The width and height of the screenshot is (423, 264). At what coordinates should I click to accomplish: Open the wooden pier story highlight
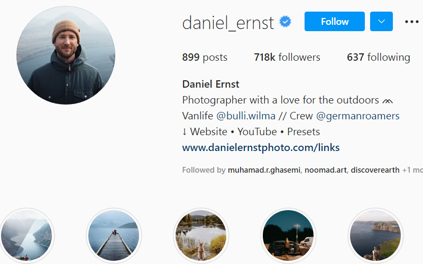[x=114, y=235]
